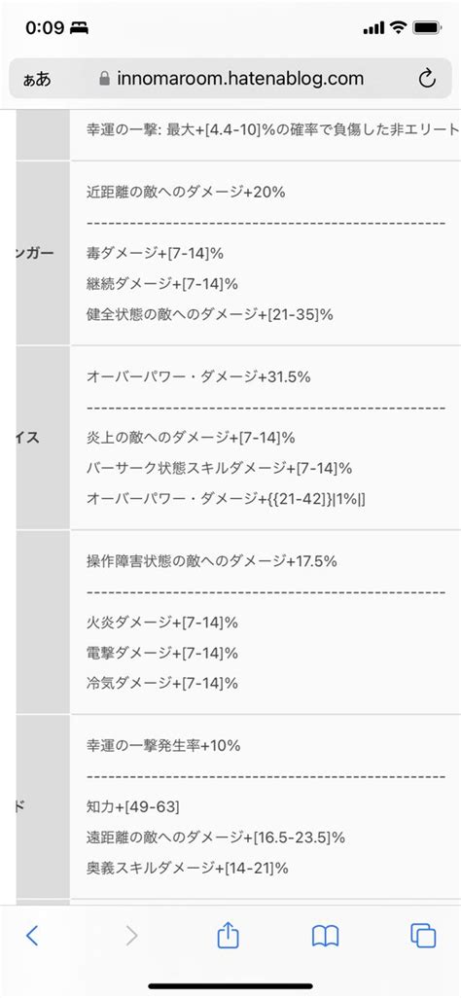Open the bookmarks book icon

point(325,936)
